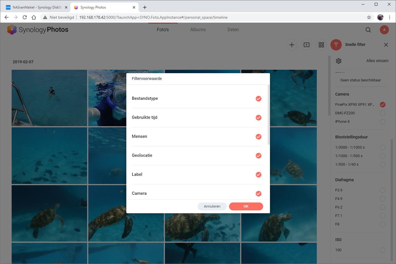Image resolution: width=396 pixels, height=264 pixels.
Task: Select 1/500 - 1/60 s exposure filter
Action: pos(383,164)
